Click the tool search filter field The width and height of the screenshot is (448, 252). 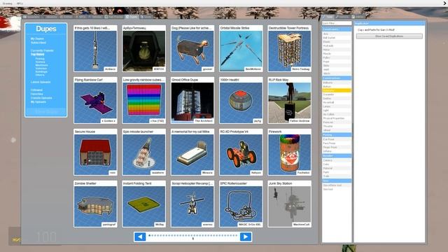(x=337, y=23)
